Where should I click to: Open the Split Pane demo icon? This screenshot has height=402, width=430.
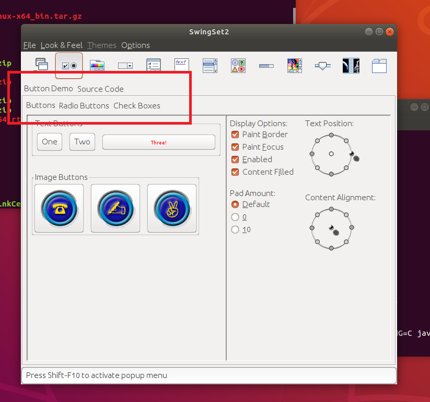click(351, 65)
